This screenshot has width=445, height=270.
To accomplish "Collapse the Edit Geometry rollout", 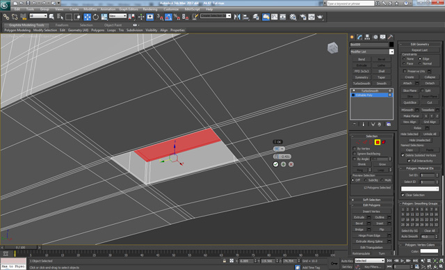I will (x=420, y=45).
